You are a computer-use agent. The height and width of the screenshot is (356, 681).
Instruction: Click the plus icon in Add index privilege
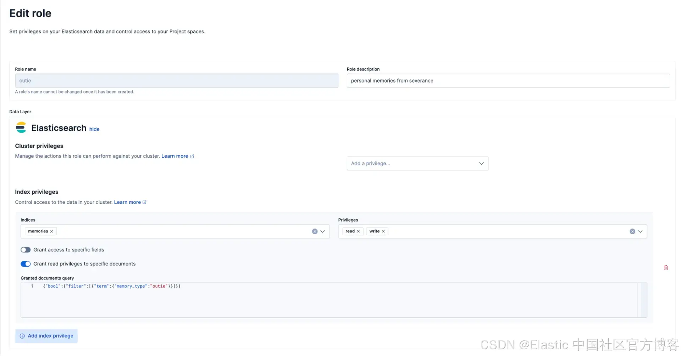pyautogui.click(x=22, y=336)
